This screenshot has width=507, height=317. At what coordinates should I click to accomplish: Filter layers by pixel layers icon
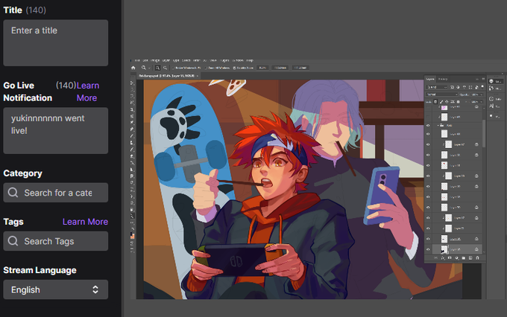coord(452,87)
